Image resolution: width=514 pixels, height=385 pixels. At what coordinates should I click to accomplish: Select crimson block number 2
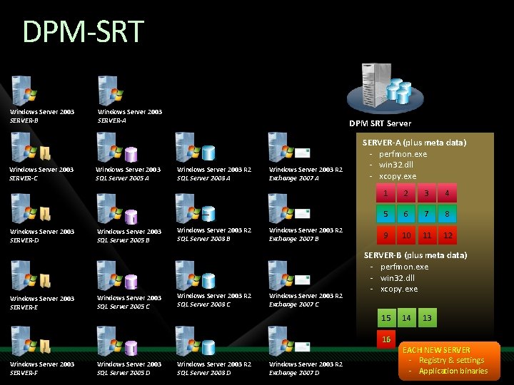coord(406,192)
